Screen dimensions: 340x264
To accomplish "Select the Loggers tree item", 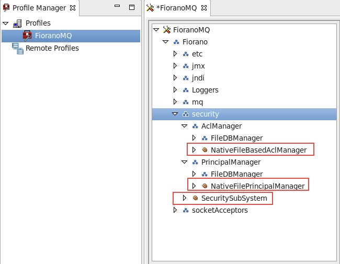I will coord(205,90).
